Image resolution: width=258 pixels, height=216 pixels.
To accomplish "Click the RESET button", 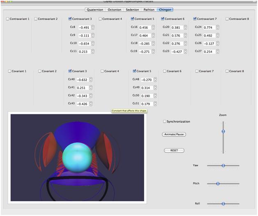I will coord(174,150).
